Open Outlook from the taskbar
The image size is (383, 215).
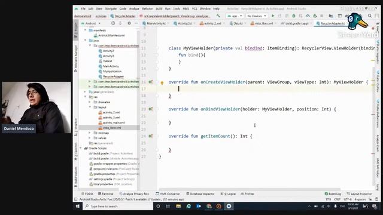199,206
